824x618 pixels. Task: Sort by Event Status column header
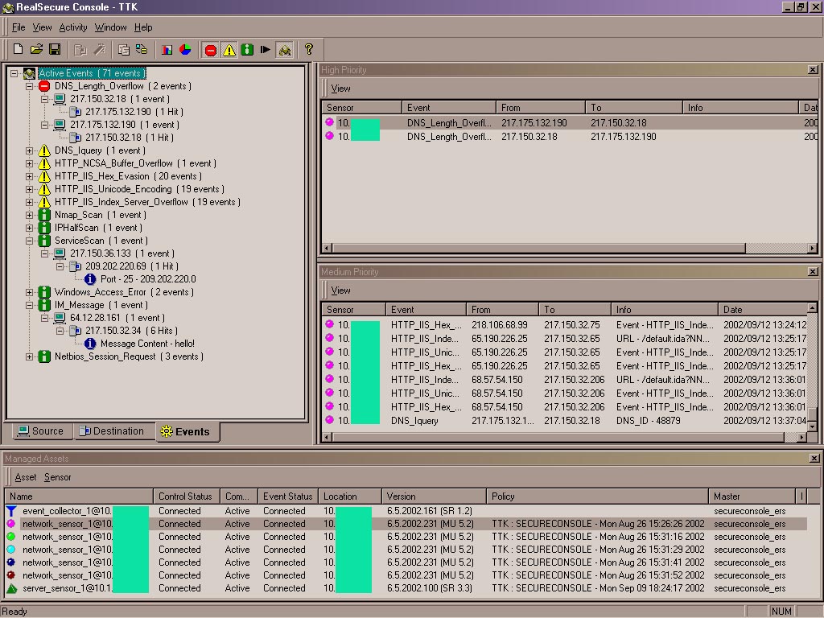[x=288, y=496]
